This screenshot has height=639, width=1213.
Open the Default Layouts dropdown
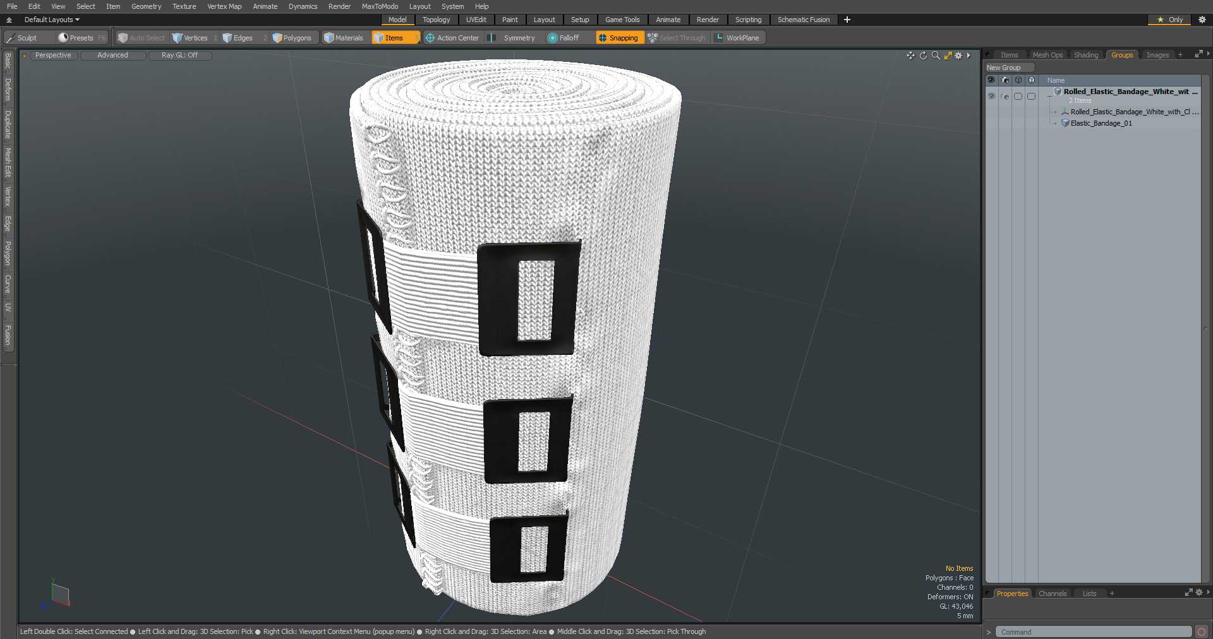(52, 20)
